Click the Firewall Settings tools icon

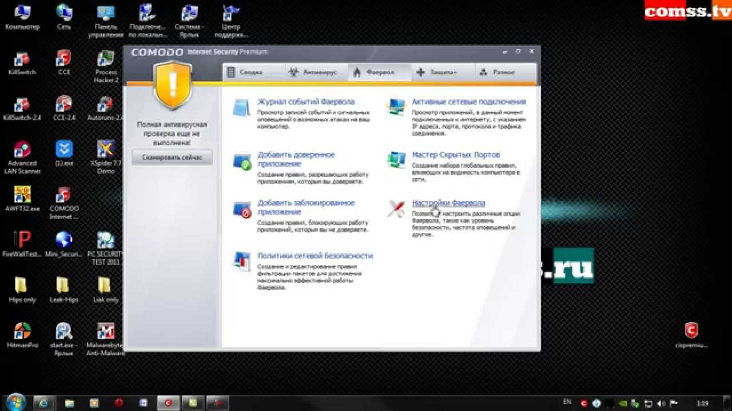tap(396, 209)
